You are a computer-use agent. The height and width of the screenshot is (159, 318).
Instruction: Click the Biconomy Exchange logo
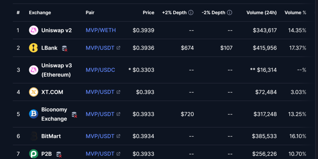[34, 114]
